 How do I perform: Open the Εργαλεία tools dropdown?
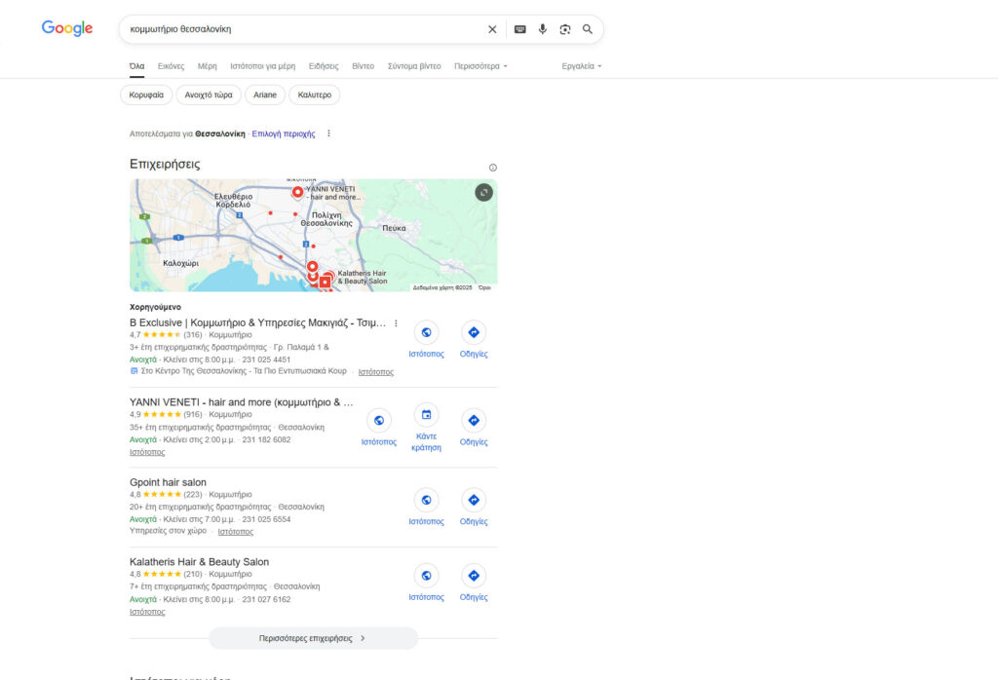[x=581, y=66]
